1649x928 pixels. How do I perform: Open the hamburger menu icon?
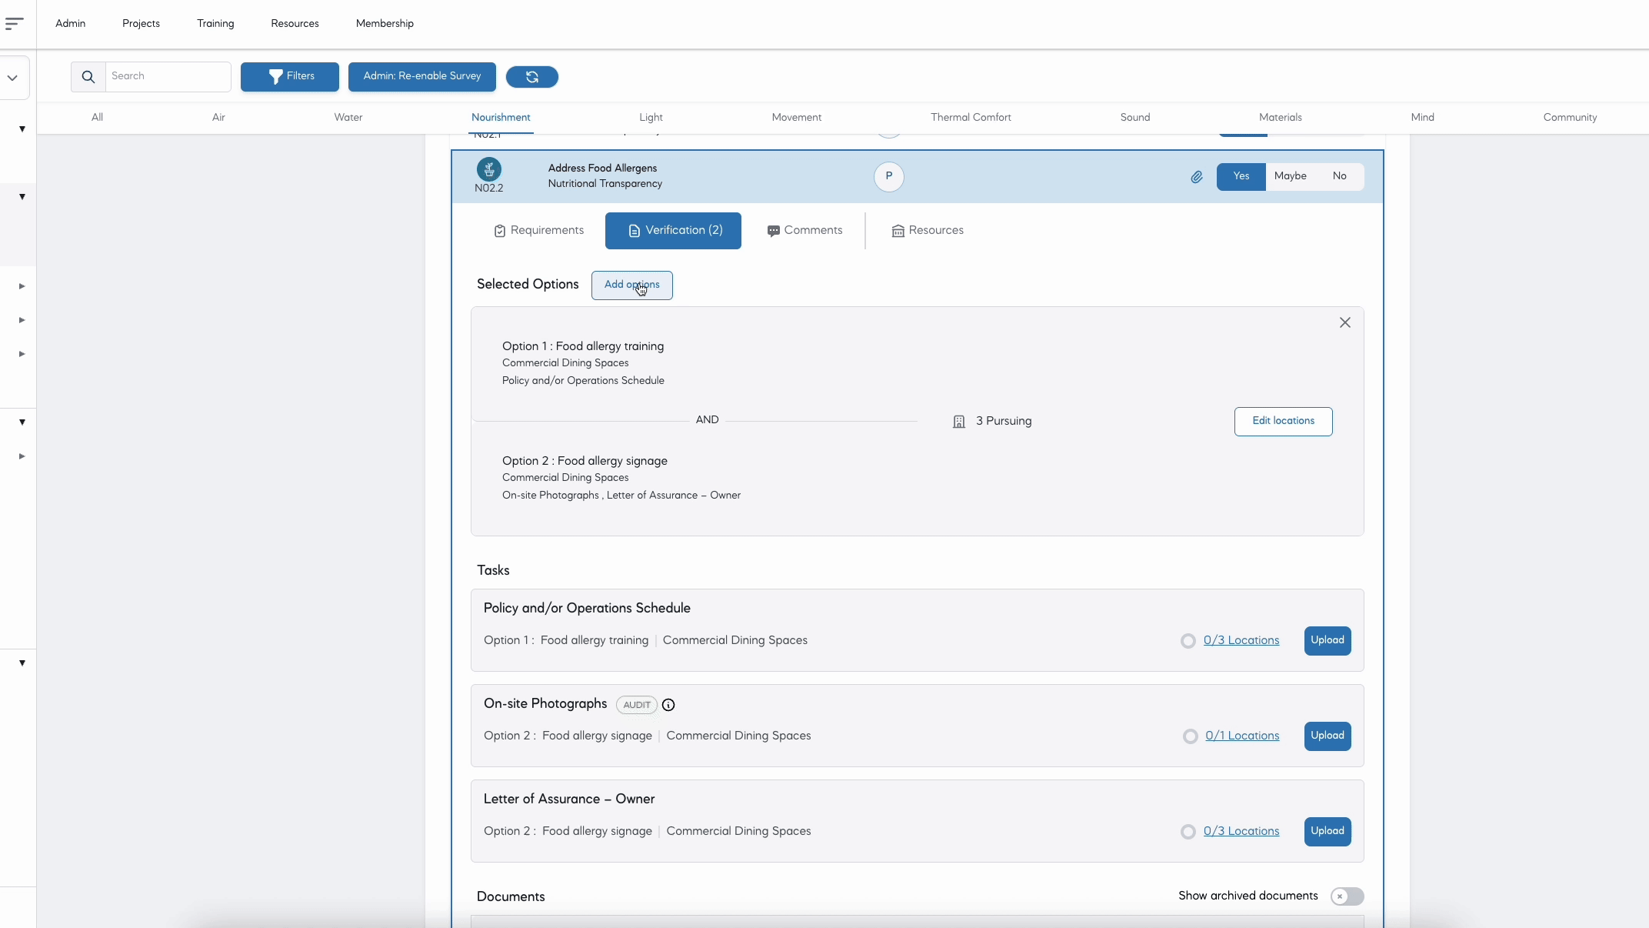(x=14, y=24)
